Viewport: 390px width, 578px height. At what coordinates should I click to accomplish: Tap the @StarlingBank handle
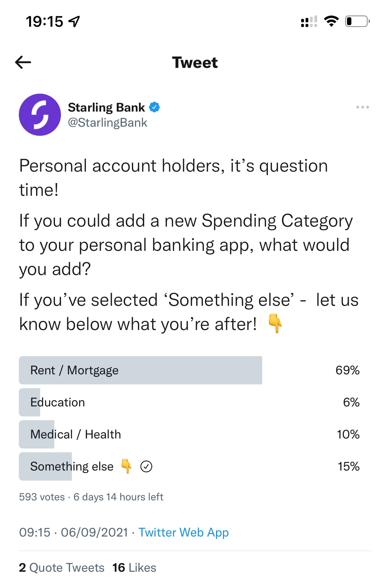pyautogui.click(x=107, y=123)
